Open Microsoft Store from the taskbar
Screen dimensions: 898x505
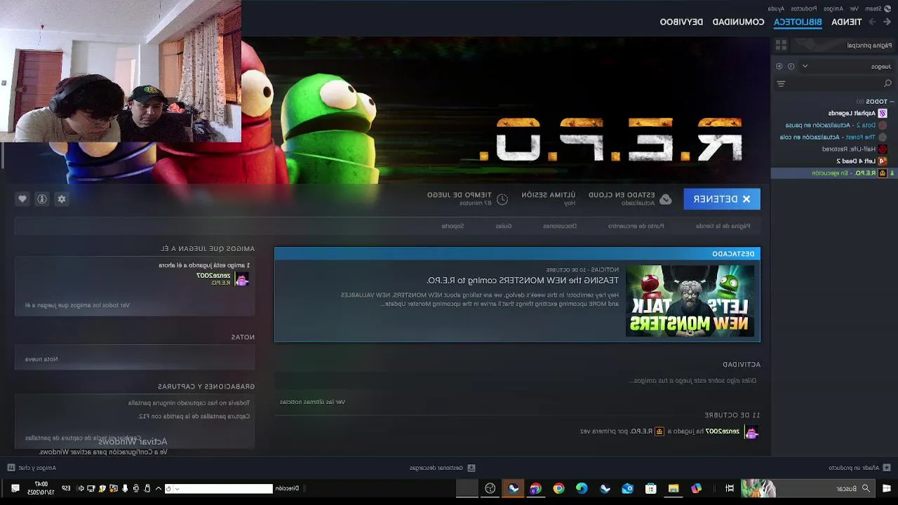[x=650, y=488]
